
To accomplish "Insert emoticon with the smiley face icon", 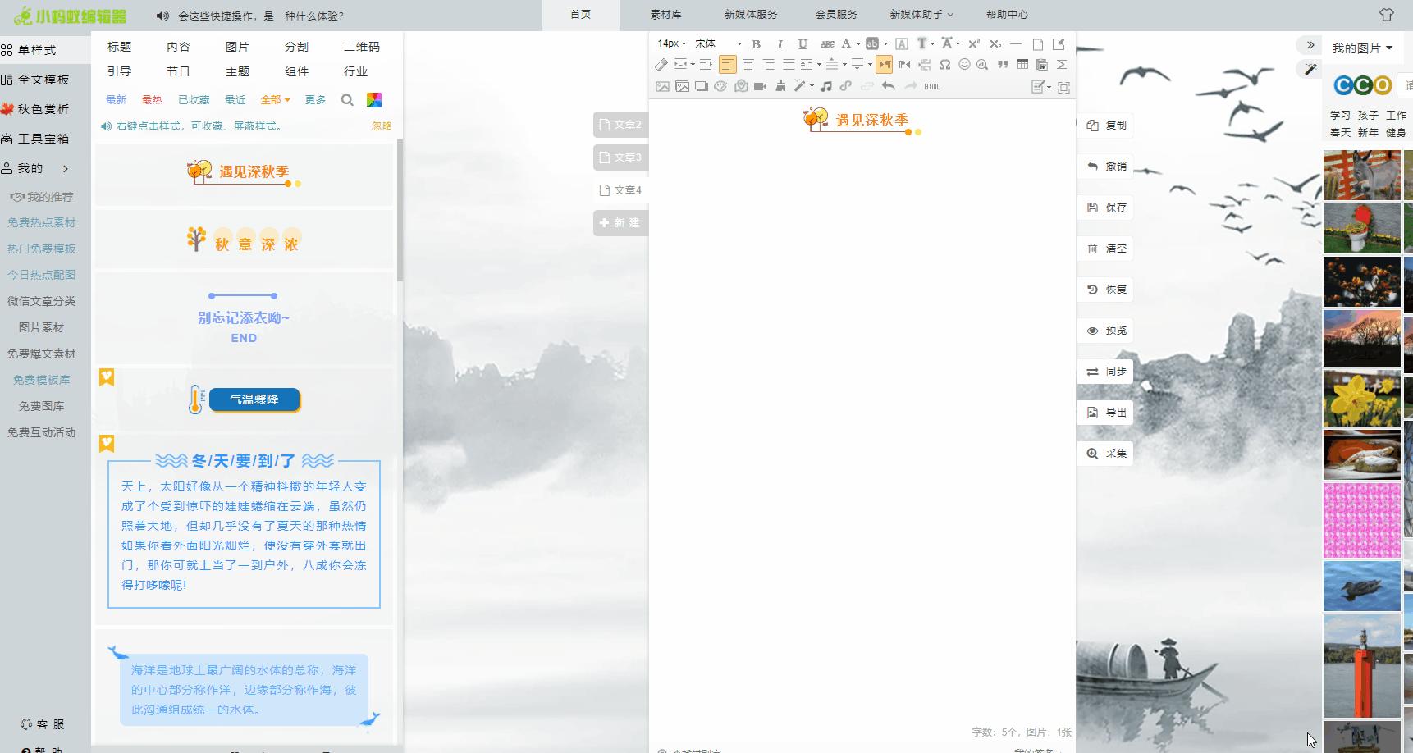I will coord(964,64).
